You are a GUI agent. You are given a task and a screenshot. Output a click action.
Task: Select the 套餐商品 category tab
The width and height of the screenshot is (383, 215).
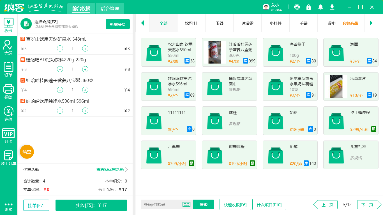point(350,23)
